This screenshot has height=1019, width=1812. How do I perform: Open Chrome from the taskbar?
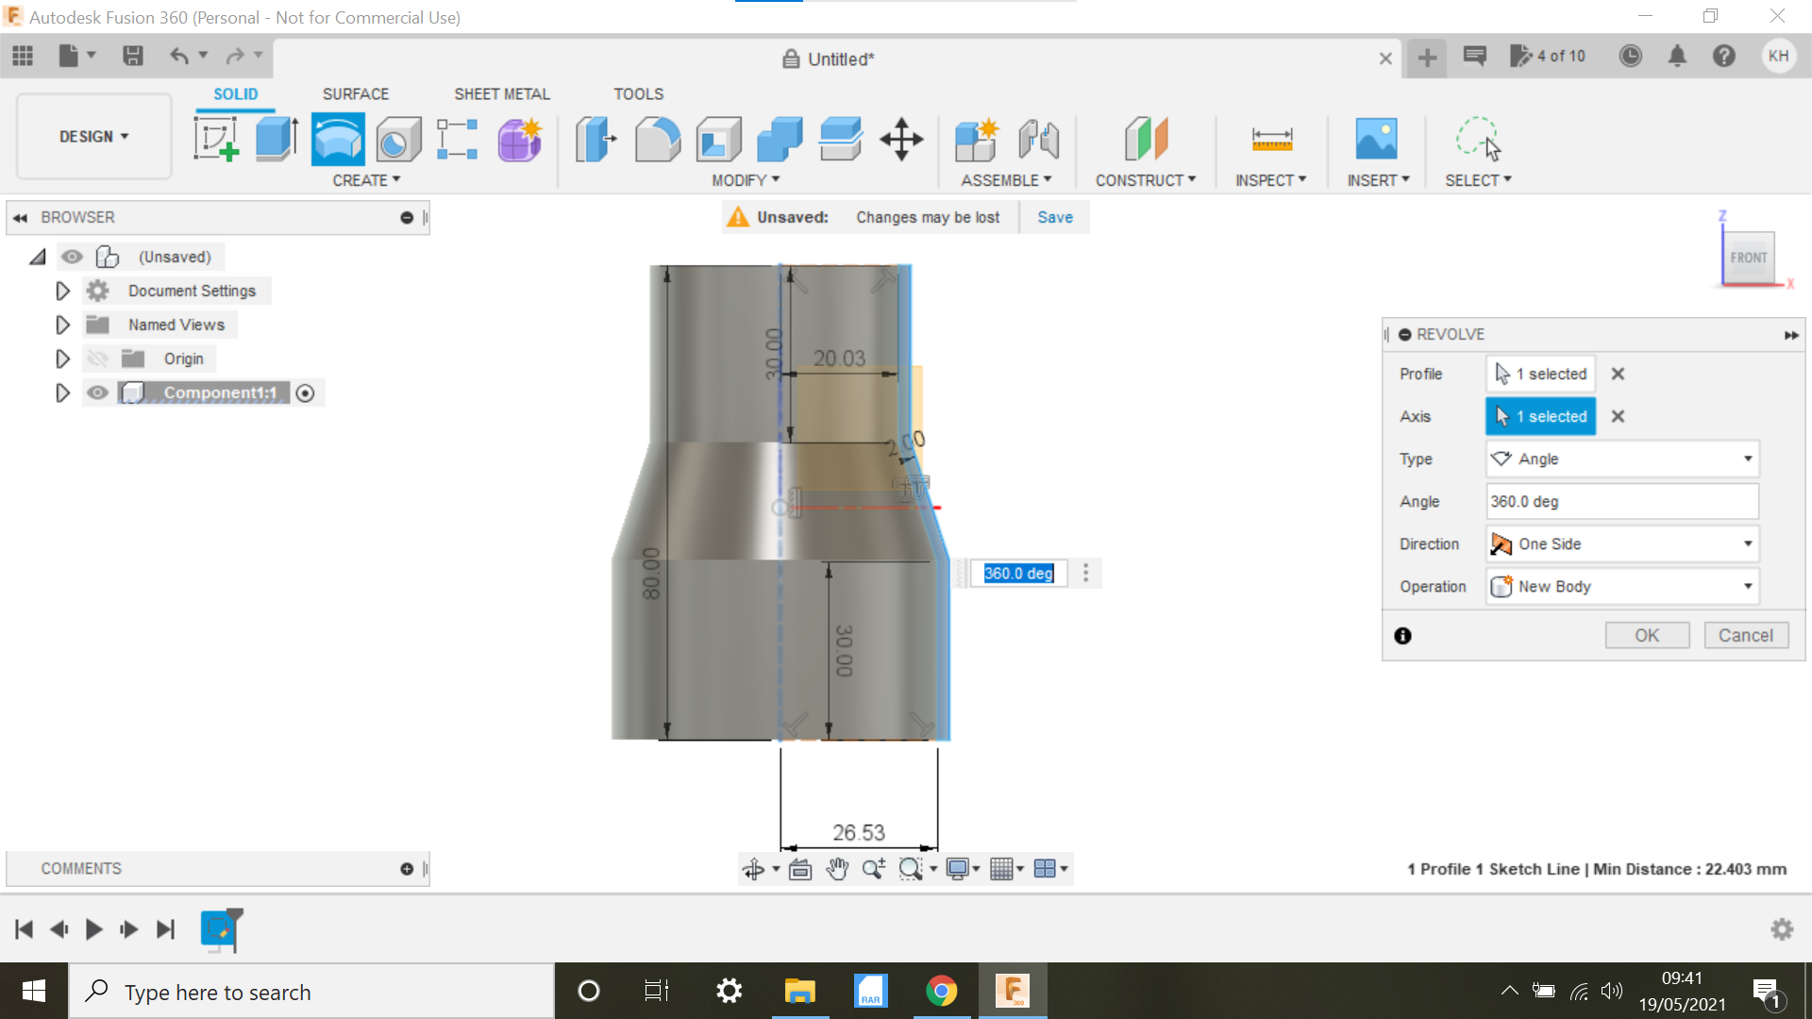click(x=942, y=991)
